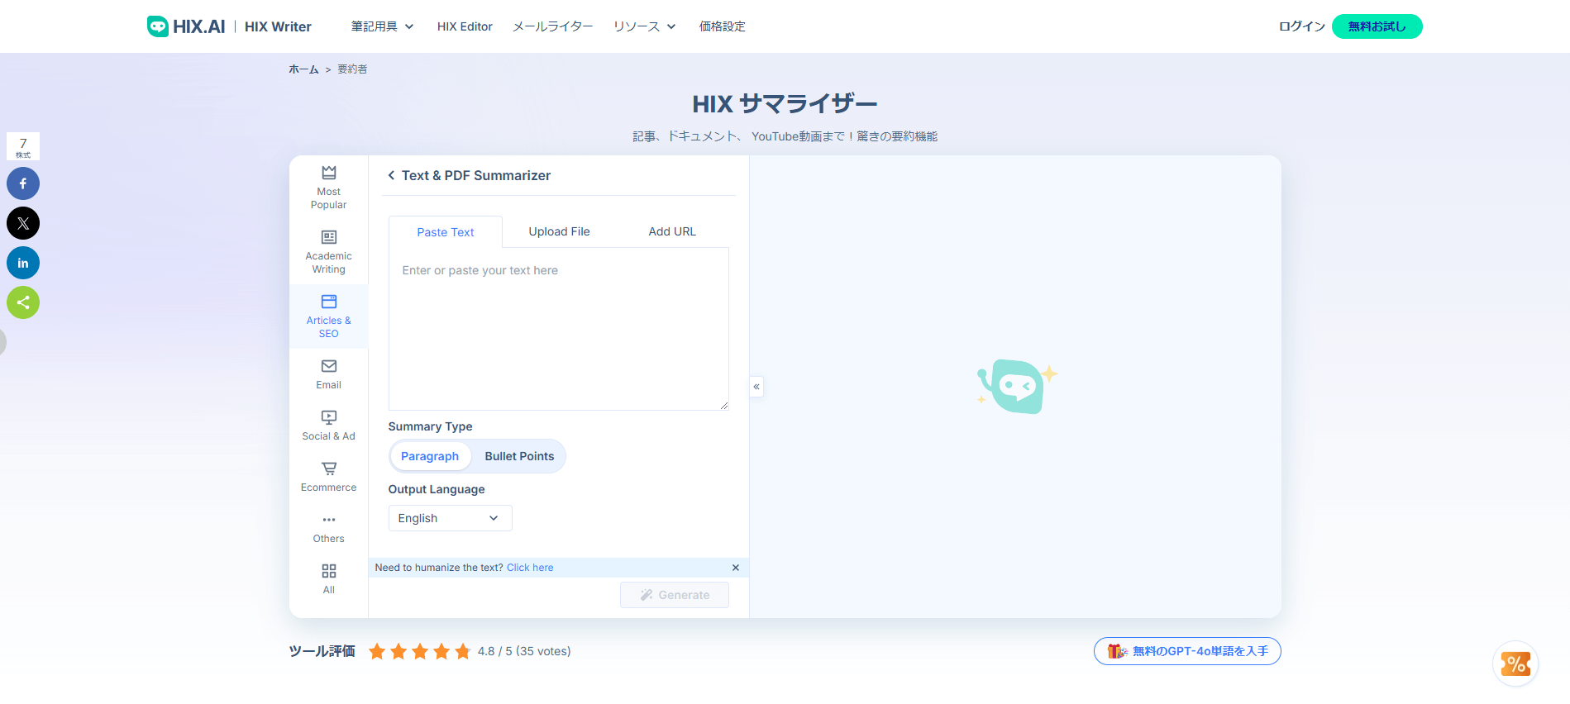Click the HIX.AI logo
Screen dimensions: 1570x704
pos(186,26)
